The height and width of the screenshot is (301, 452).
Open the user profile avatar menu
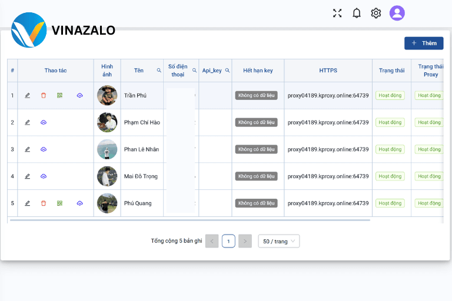pos(397,13)
